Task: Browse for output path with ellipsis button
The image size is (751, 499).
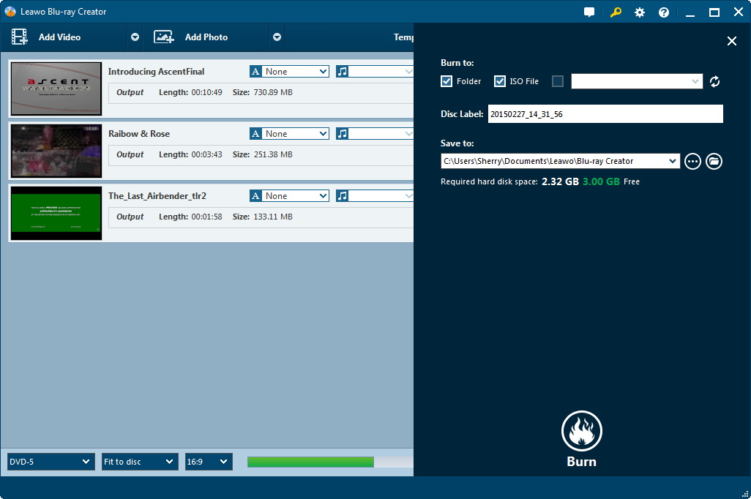Action: coord(692,161)
